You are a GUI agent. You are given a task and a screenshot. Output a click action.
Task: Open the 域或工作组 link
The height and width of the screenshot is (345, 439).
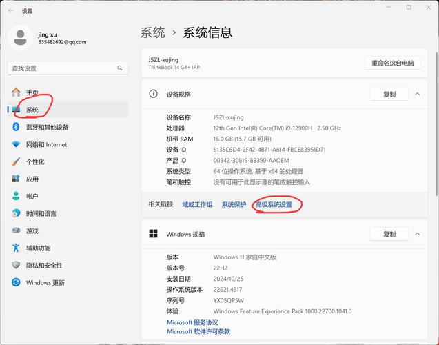[x=197, y=205]
